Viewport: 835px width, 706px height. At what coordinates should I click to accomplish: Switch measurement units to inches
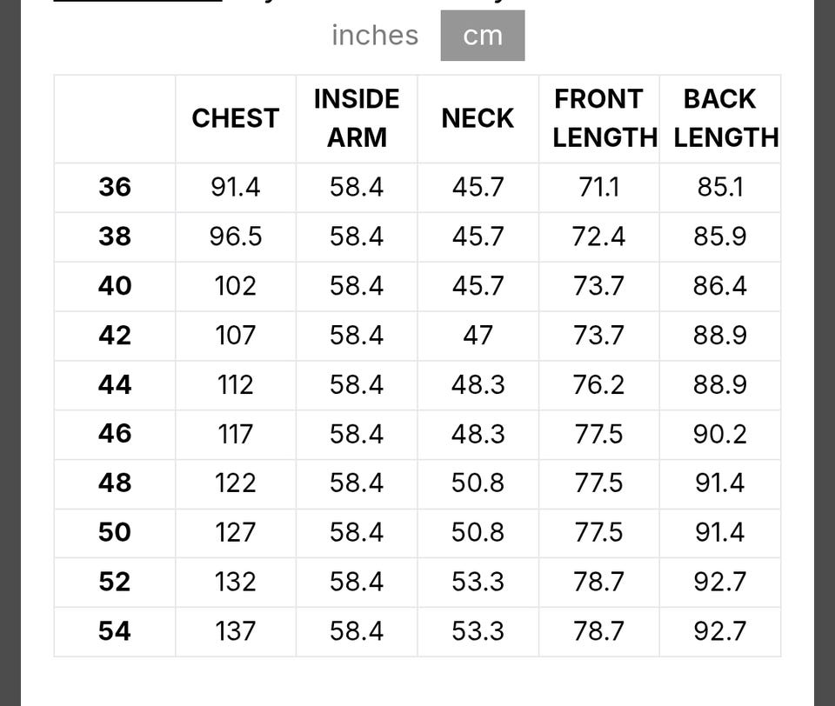click(375, 36)
